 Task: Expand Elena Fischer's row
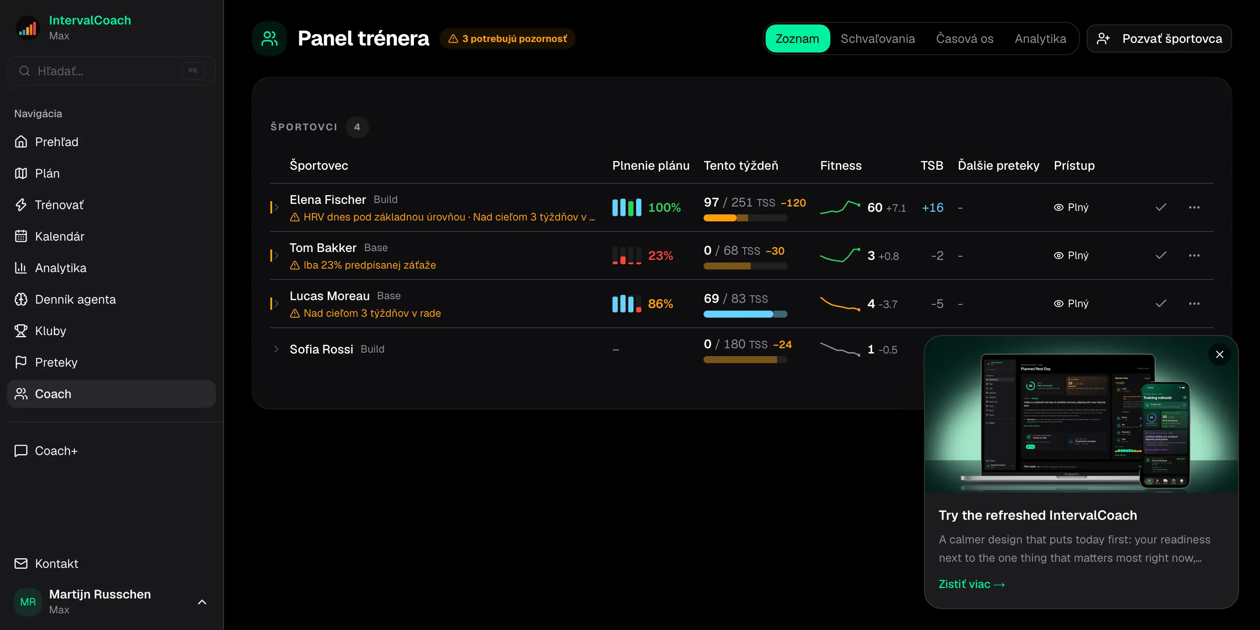click(276, 207)
